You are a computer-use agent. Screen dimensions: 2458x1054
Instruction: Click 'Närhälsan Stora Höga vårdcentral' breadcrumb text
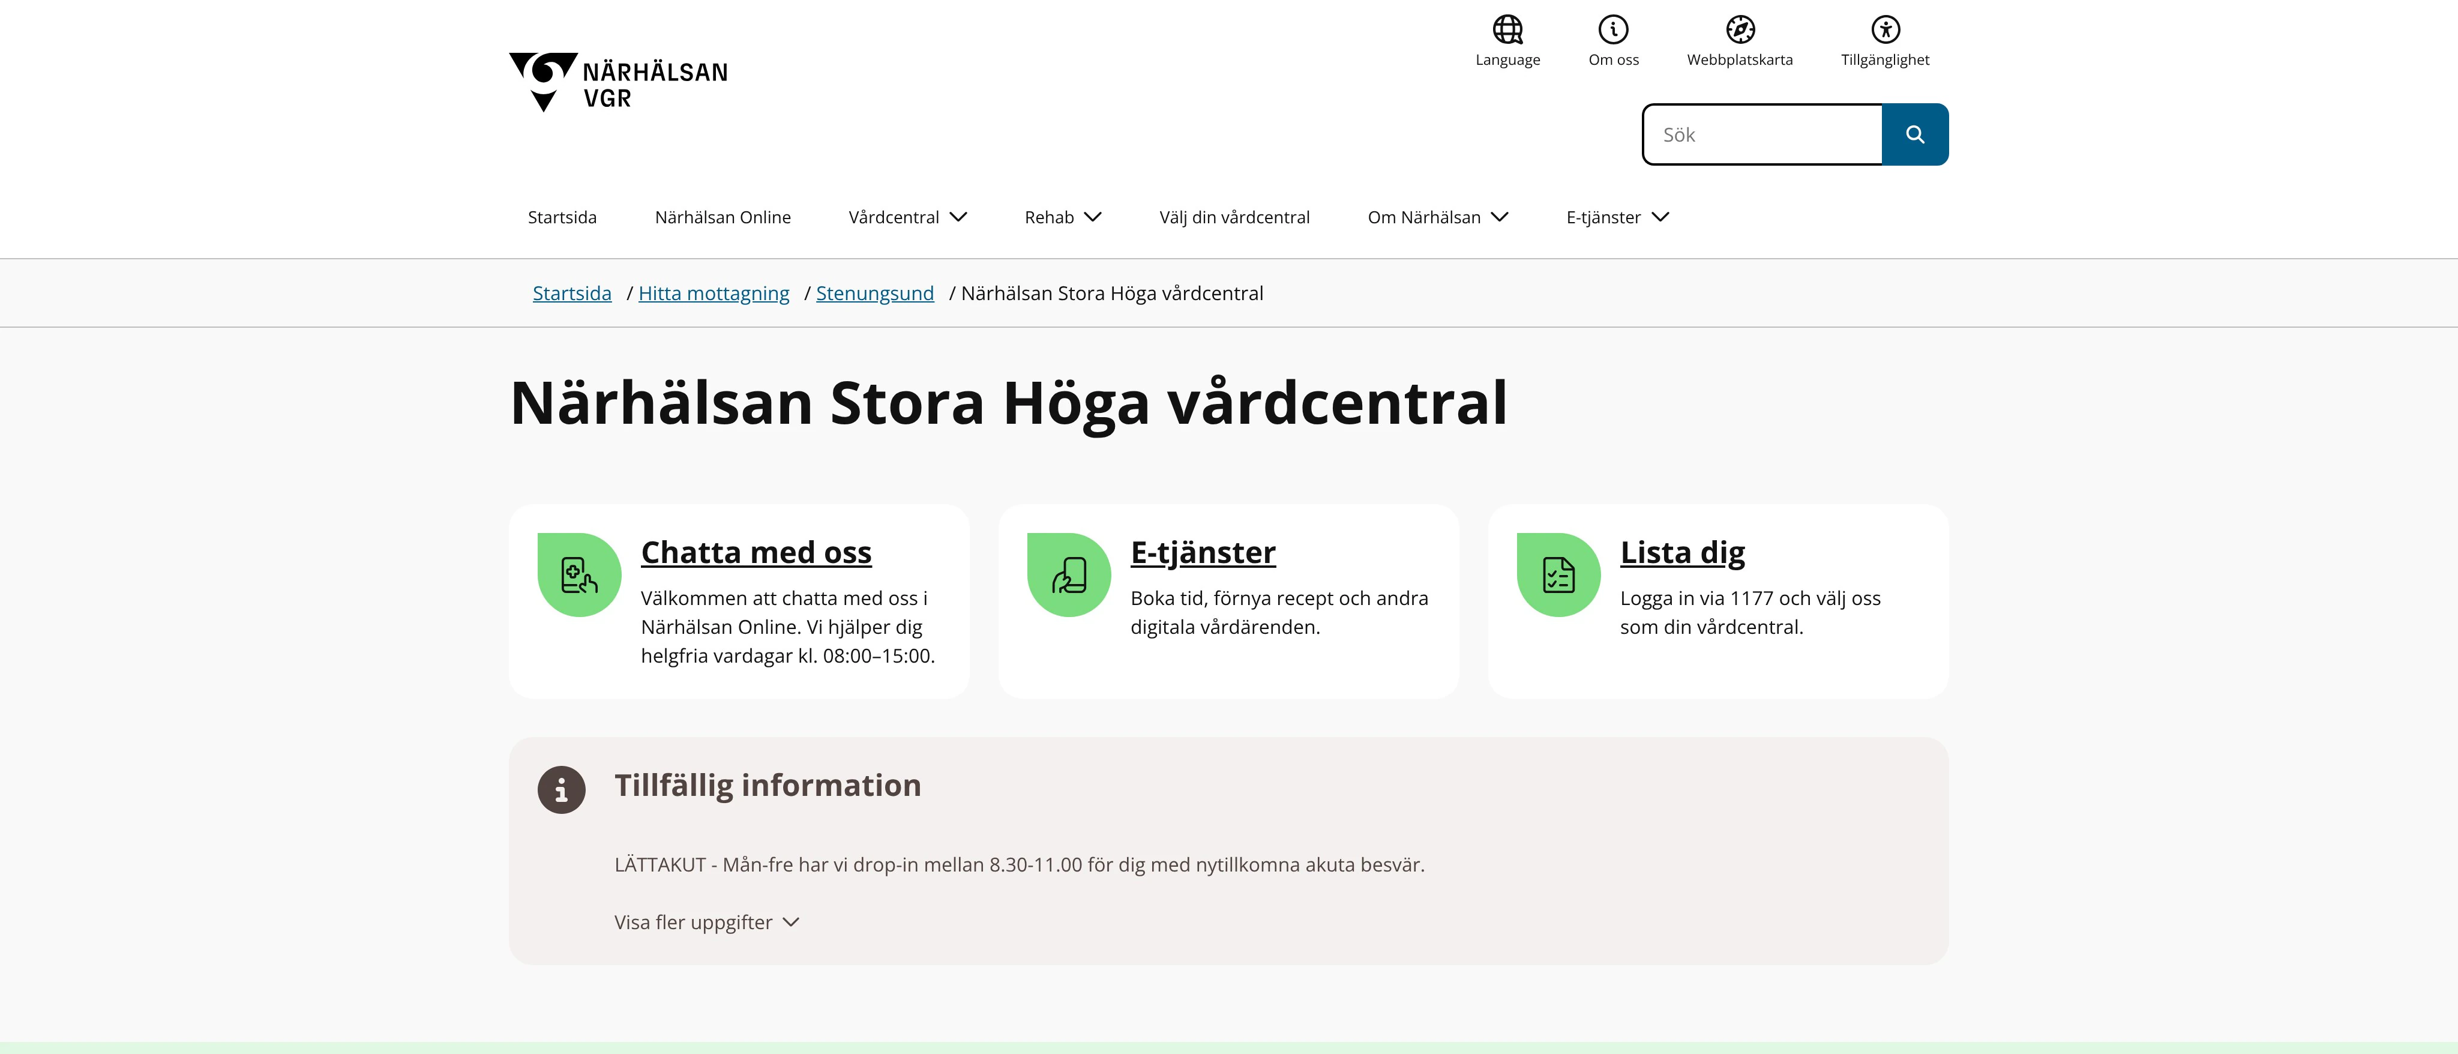click(1111, 293)
